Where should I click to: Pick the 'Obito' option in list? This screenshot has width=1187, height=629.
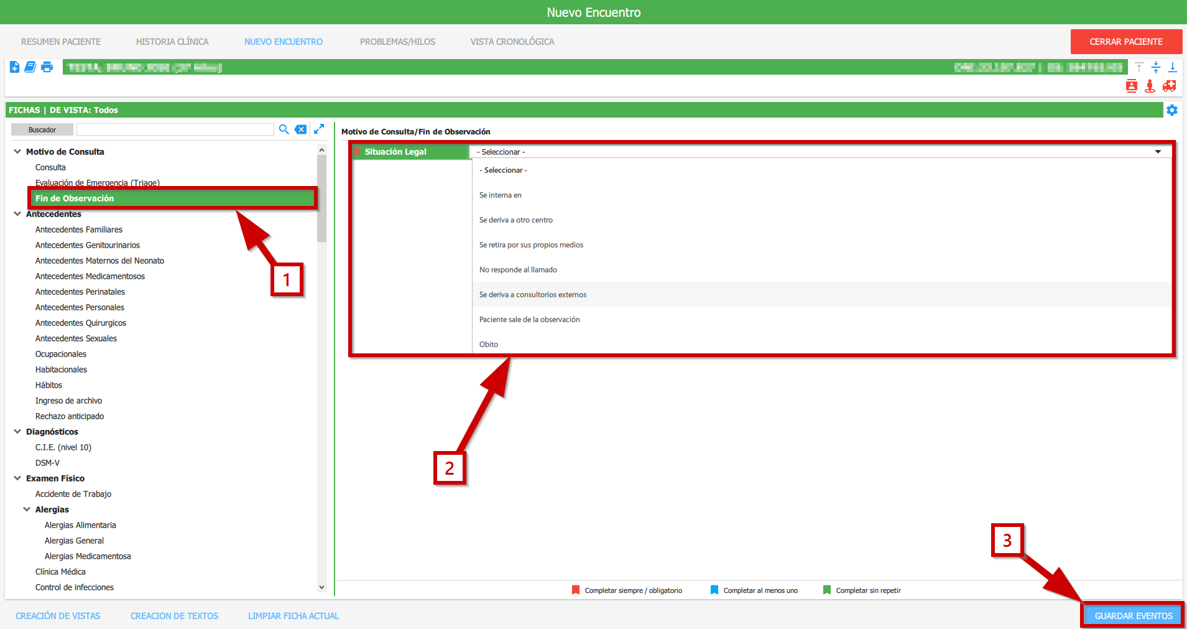pos(489,345)
